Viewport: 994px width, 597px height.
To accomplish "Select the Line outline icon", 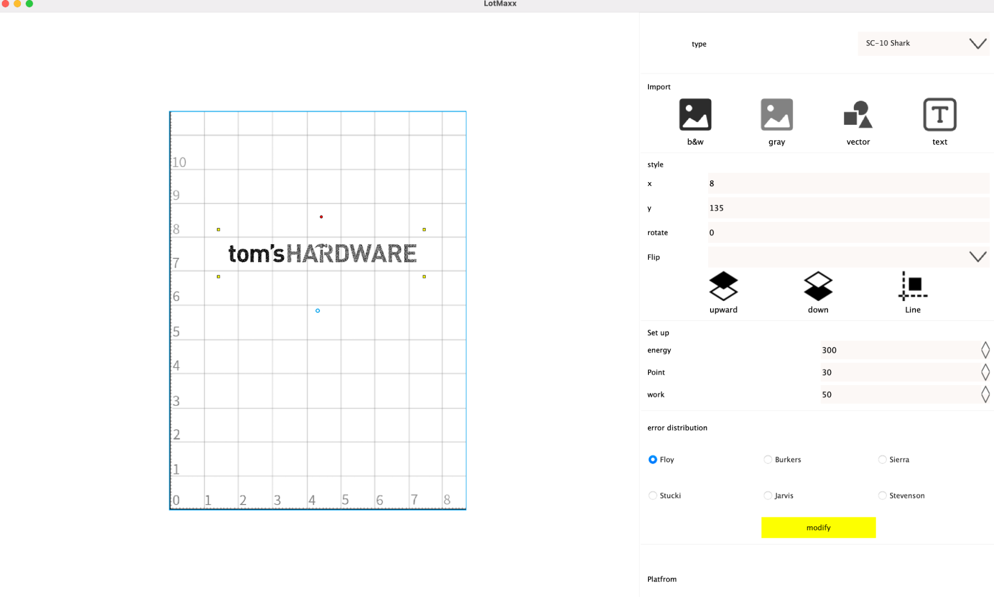I will pos(913,286).
